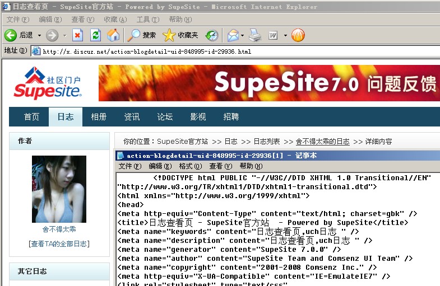Select the 日志 navigation tab

coord(66,117)
